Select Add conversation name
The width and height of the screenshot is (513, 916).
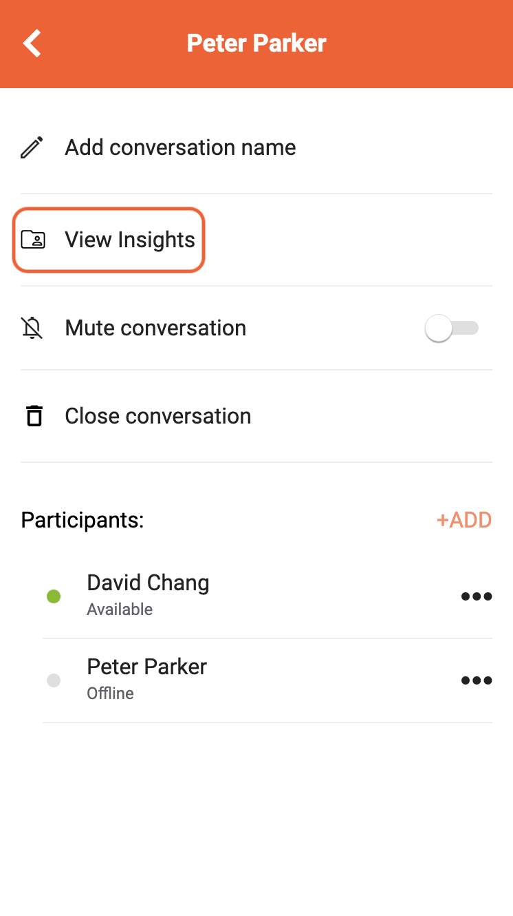(x=256, y=147)
